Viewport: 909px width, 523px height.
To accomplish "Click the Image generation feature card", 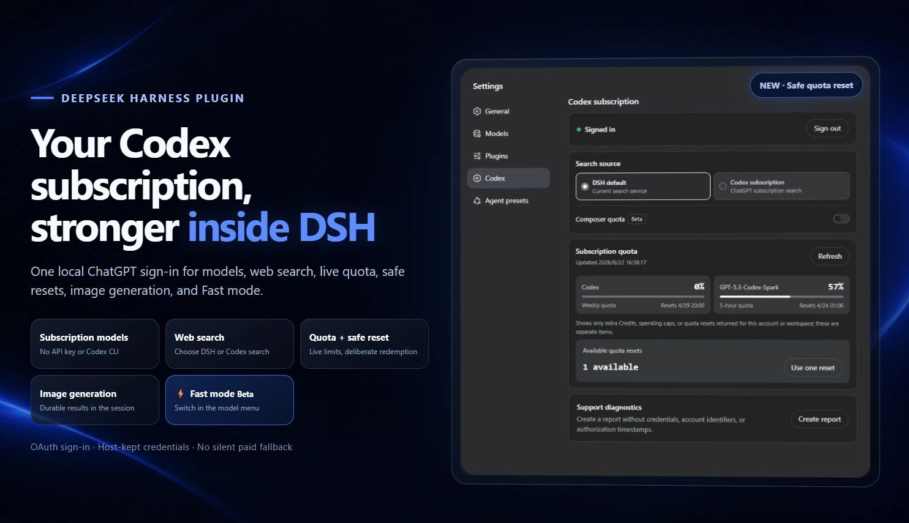I will pyautogui.click(x=95, y=400).
